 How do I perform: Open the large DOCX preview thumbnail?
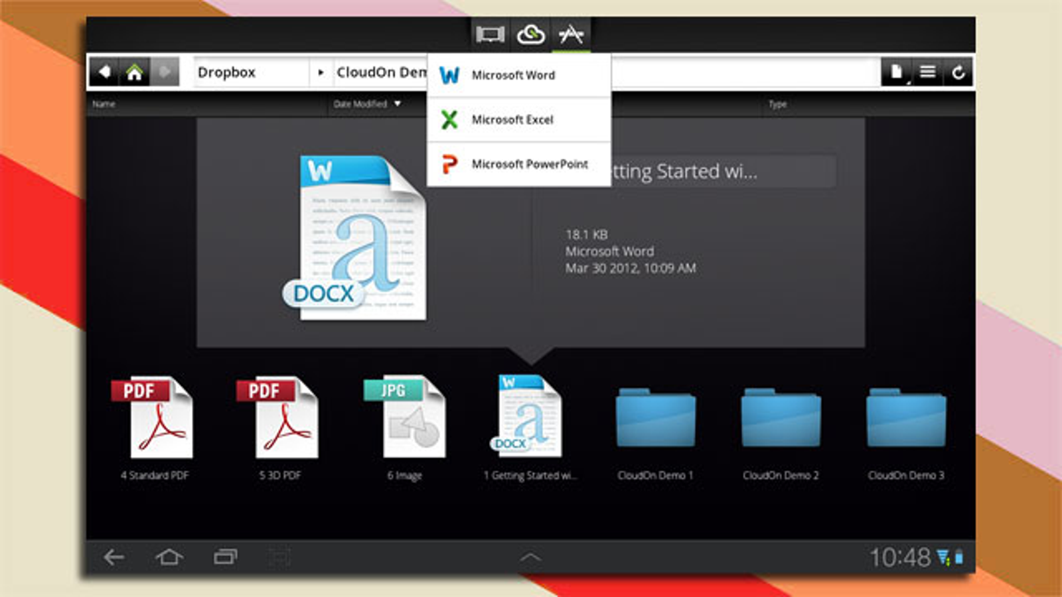(354, 237)
